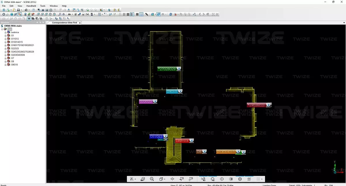Toggle the eye icon next to Lestnica label
The height and width of the screenshot is (186, 346).
click(x=191, y=141)
